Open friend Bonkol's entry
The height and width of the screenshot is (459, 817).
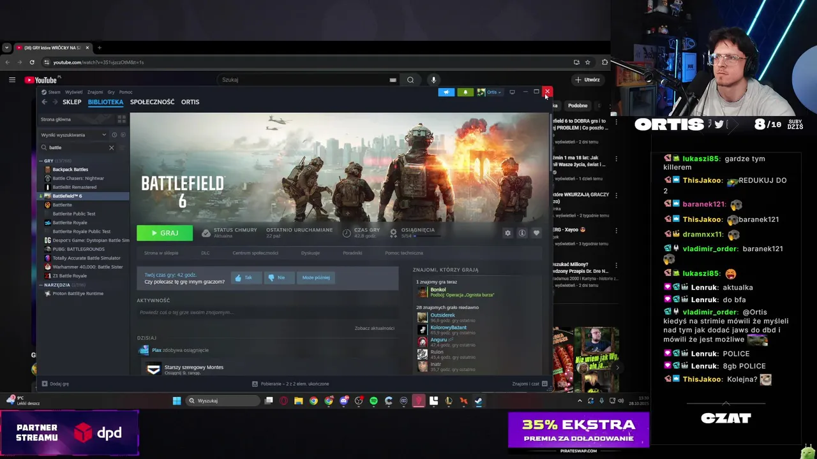pyautogui.click(x=456, y=292)
